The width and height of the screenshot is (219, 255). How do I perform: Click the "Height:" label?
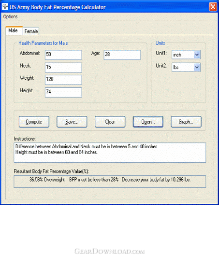pyautogui.click(x=27, y=90)
